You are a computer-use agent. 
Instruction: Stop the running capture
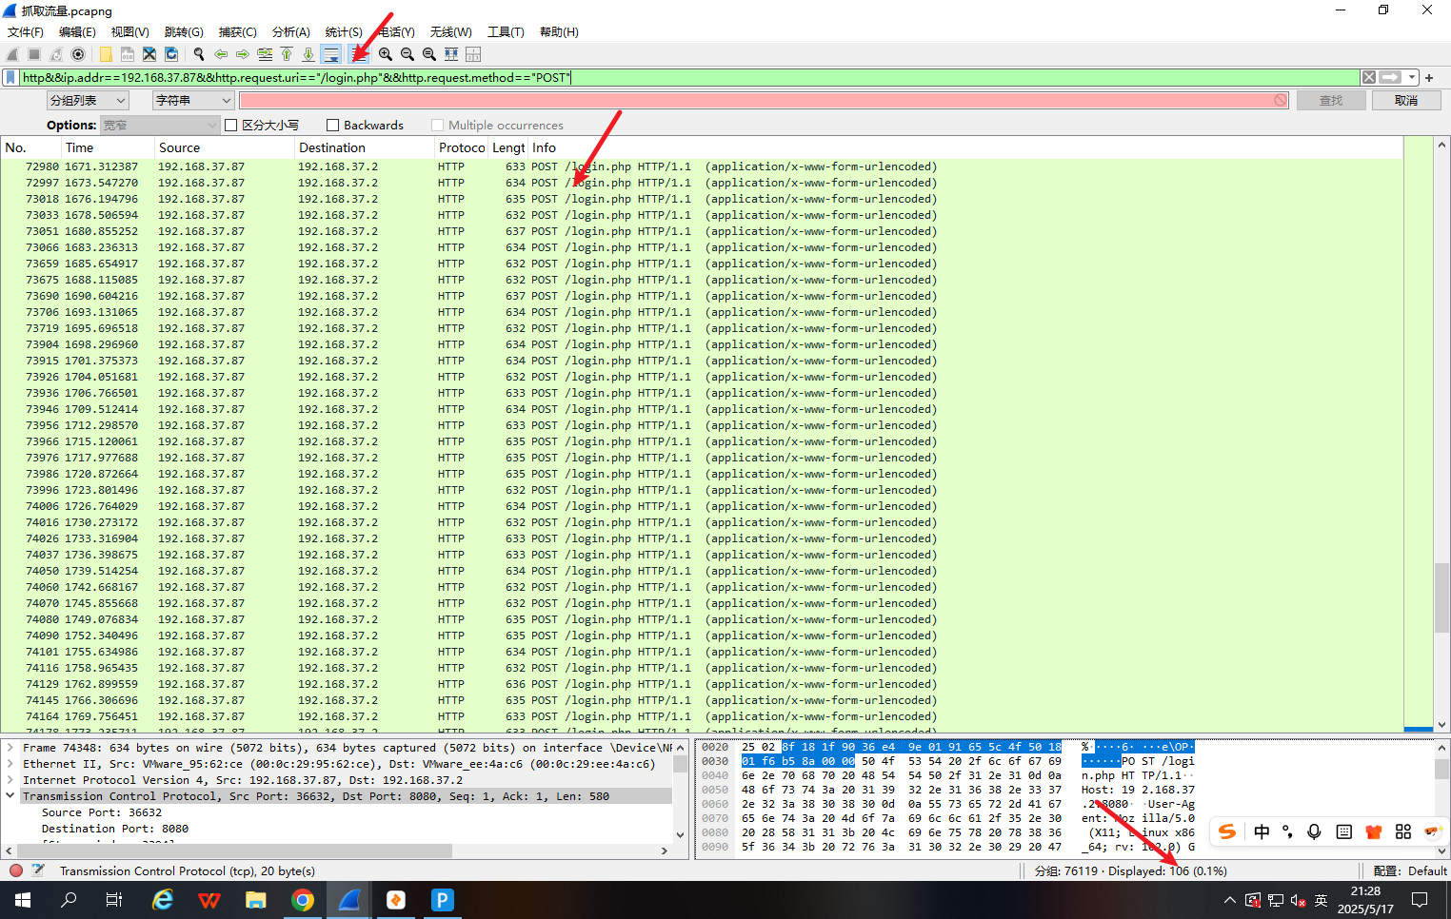point(34,54)
